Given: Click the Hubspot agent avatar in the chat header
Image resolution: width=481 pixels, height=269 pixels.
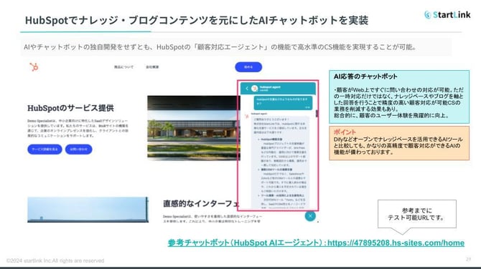Looking at the screenshot, I should click(x=254, y=88).
